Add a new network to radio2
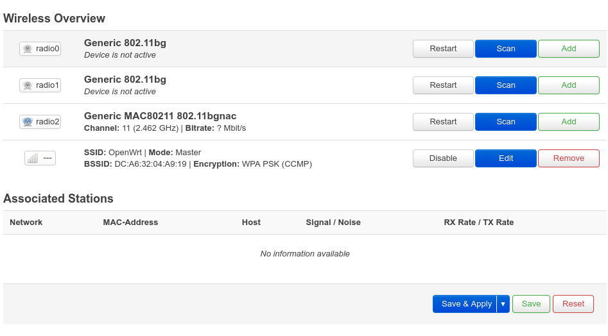The height and width of the screenshot is (336, 608). [568, 122]
